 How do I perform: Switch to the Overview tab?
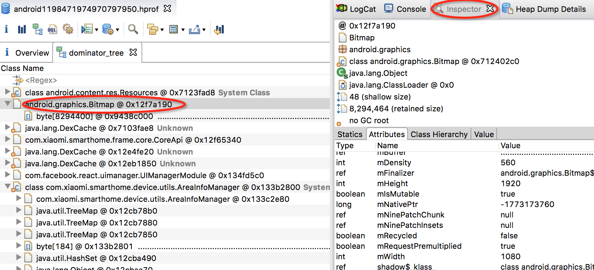pos(26,53)
